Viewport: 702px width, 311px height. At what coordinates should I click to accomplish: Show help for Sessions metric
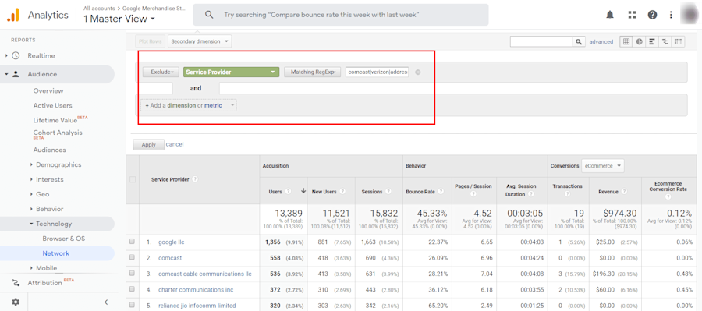[388, 192]
